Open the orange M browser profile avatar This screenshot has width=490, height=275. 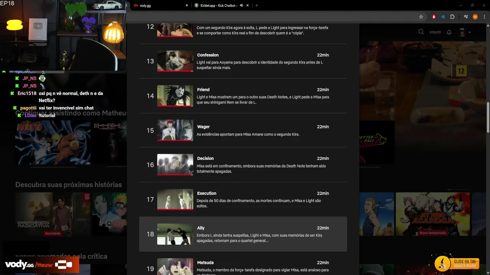(x=475, y=17)
